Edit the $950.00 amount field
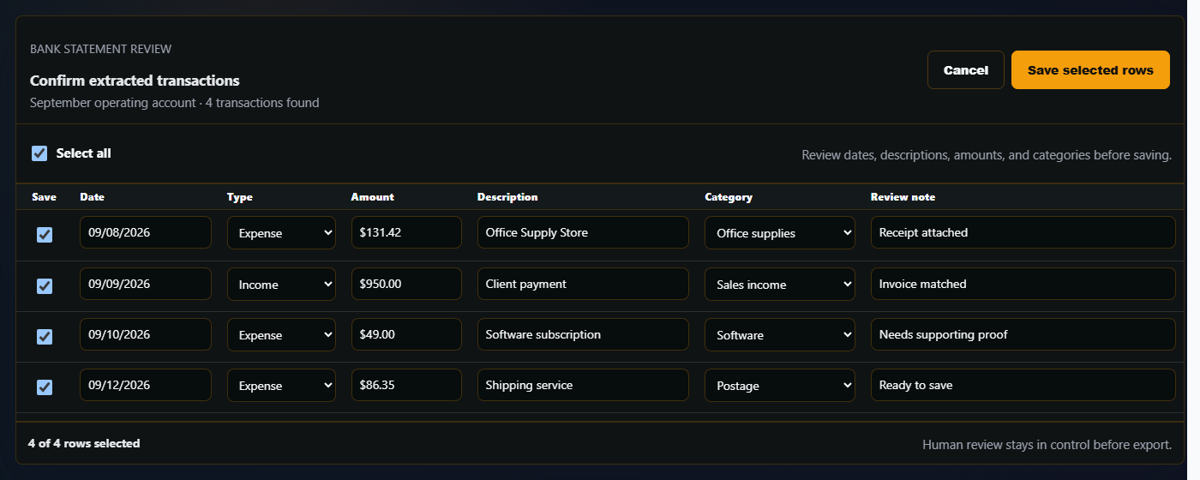The height and width of the screenshot is (480, 1200). tap(406, 284)
